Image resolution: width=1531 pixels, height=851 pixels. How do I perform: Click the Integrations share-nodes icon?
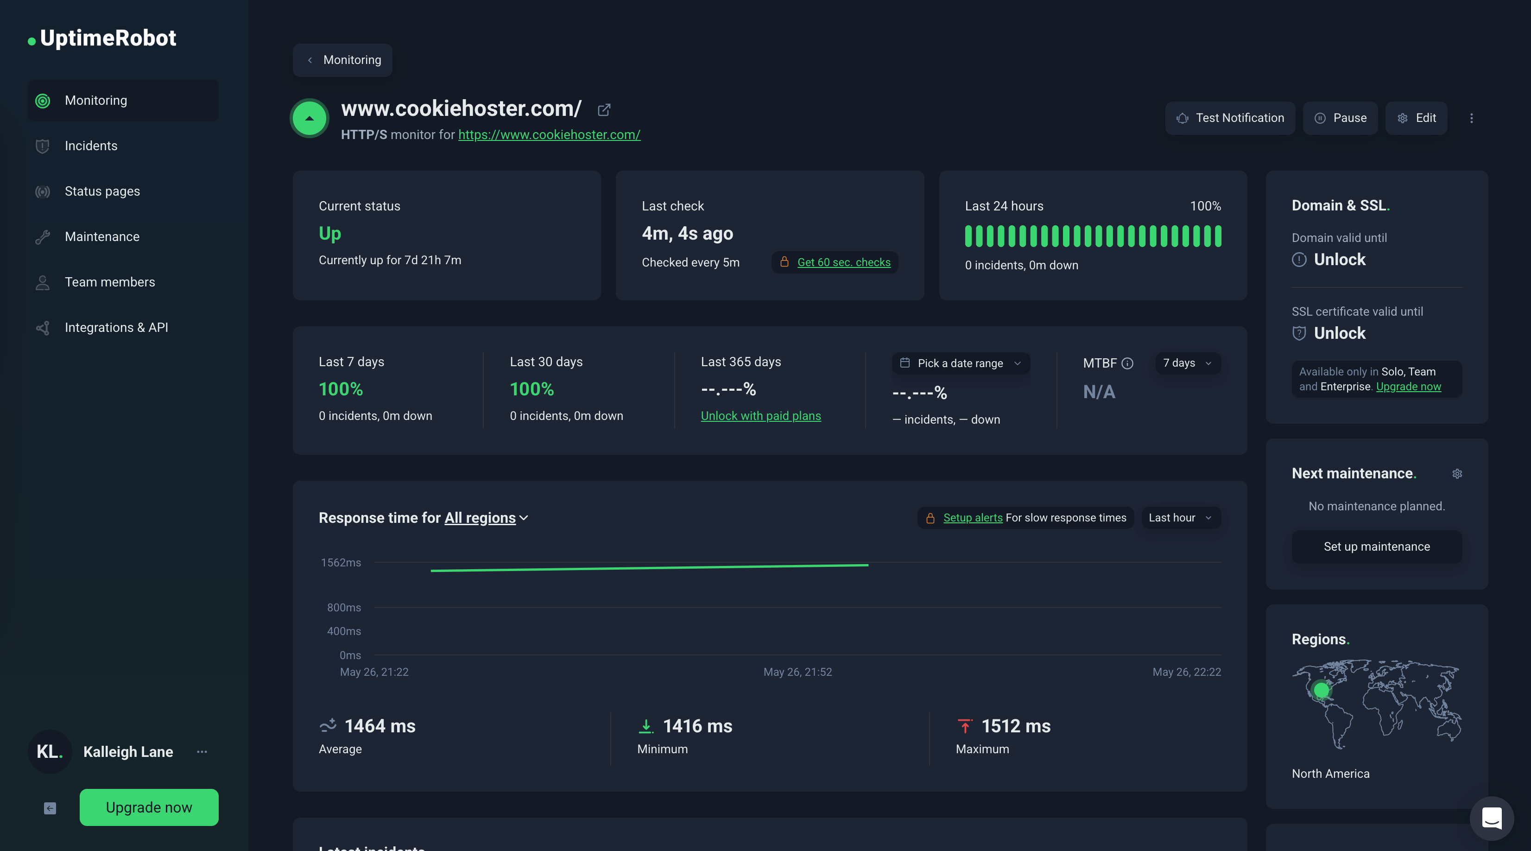(43, 328)
